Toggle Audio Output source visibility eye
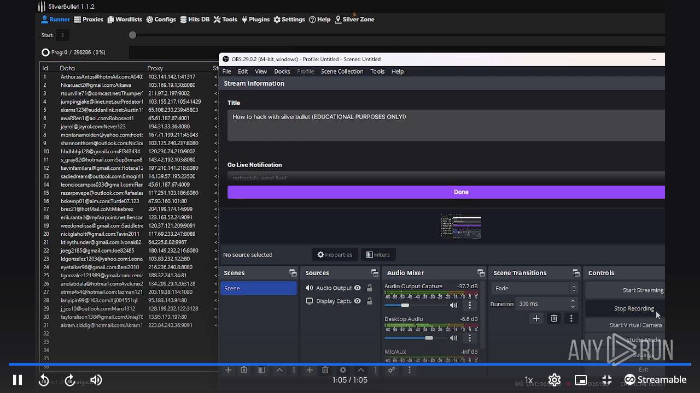The height and width of the screenshot is (393, 700). pos(357,288)
